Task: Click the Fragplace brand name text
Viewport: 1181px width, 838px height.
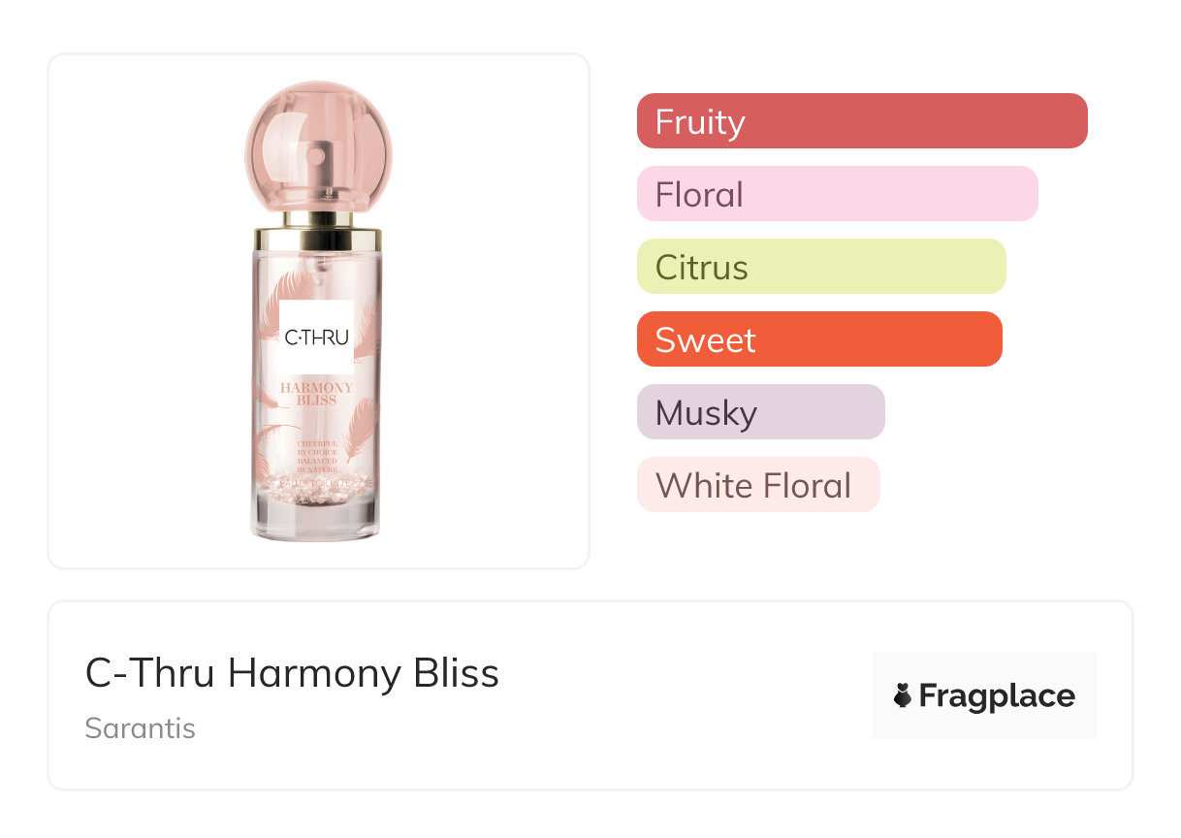Action: click(x=997, y=695)
